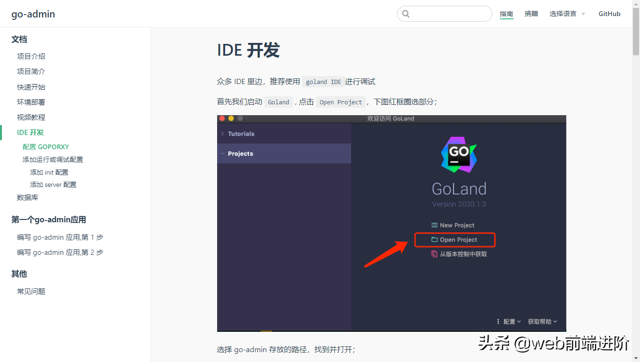The image size is (640, 362).
Task: Open 常见问题 in the sidebar
Action: 31,291
